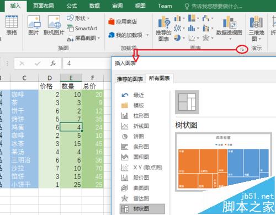The image size is (276, 215).
Task: Switch to 所有图表 tab in dialog
Action: pyautogui.click(x=160, y=78)
